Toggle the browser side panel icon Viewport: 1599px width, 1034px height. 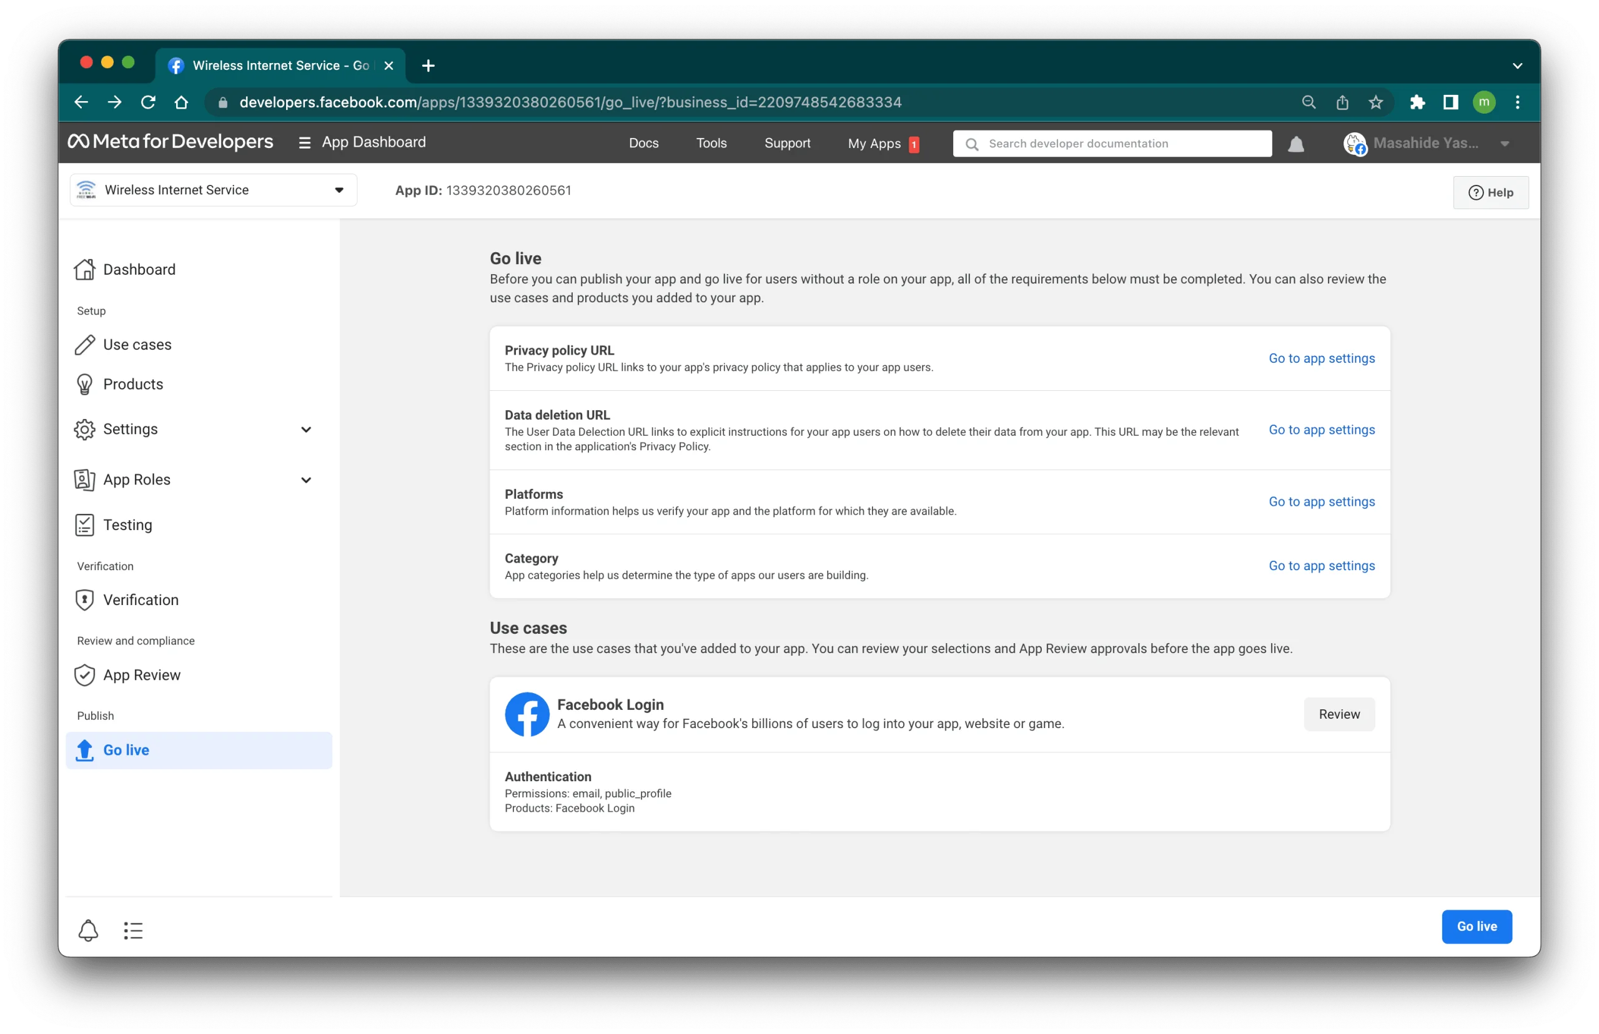(1450, 102)
